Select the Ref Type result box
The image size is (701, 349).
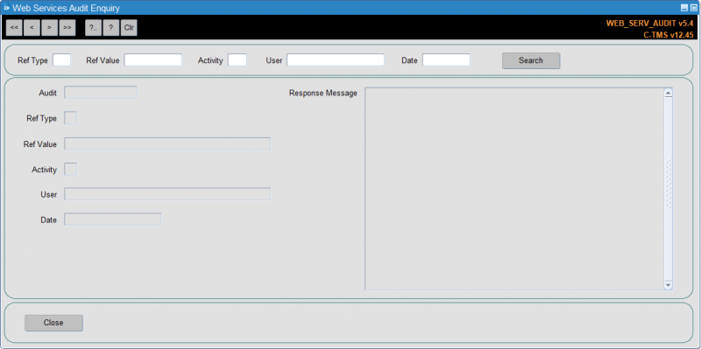(71, 118)
